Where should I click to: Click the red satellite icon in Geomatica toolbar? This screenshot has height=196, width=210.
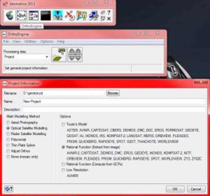(70, 15)
